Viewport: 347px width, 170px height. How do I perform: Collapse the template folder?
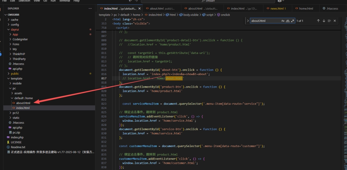pyautogui.click(x=9, y=79)
